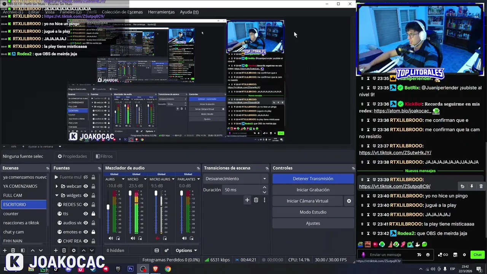Viewport: 487px width, 274px height.
Task: Open the Colección de Escenas menu
Action: [x=122, y=12]
